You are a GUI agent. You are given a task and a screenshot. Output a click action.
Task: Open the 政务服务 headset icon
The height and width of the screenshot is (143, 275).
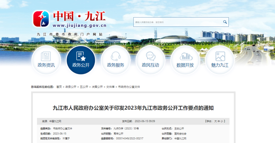tap(116, 56)
